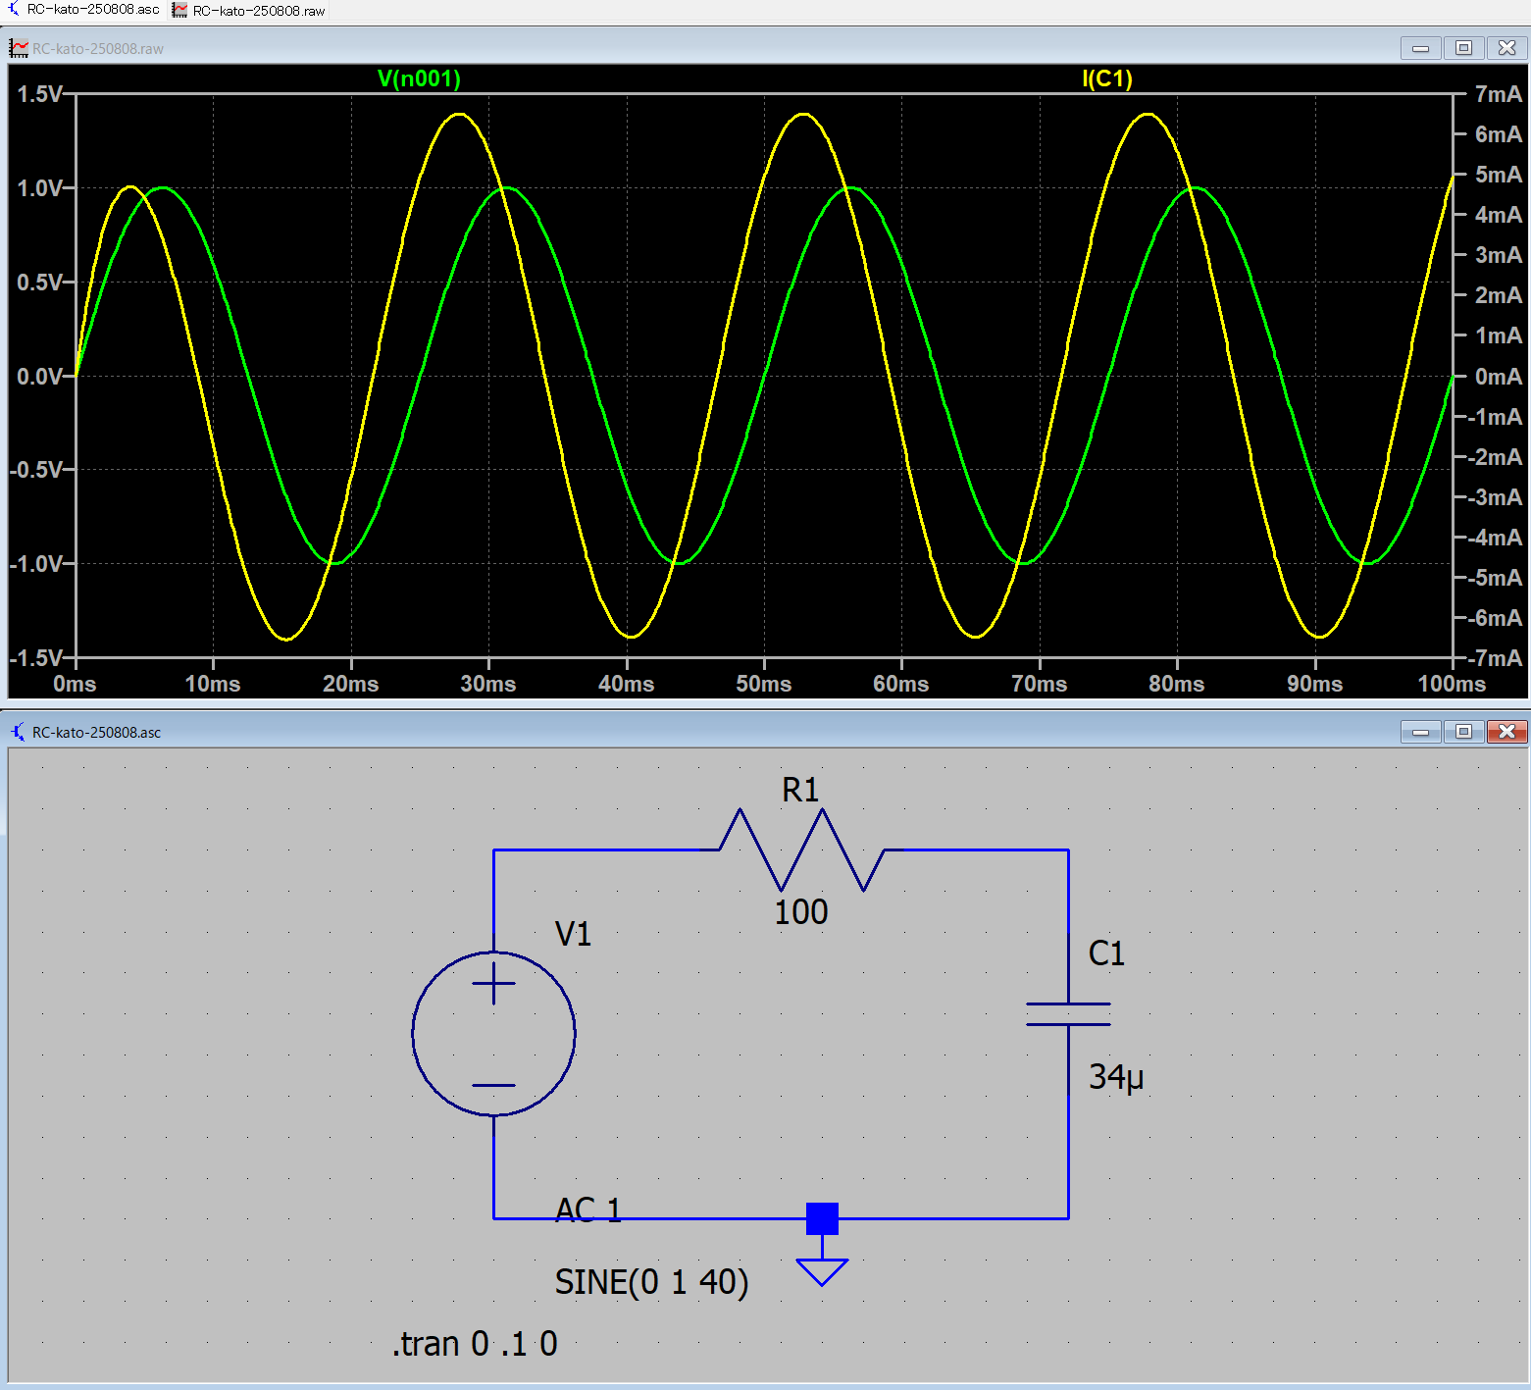Viewport: 1531px width, 1390px height.
Task: Click the 34µ capacitor value text
Action: pyautogui.click(x=1116, y=1077)
